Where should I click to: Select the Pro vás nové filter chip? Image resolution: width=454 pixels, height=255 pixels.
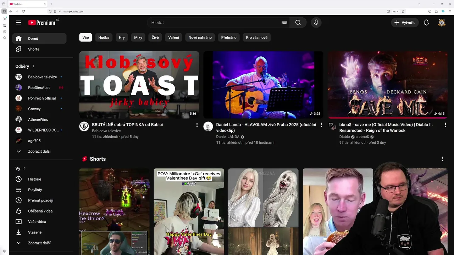coord(257,38)
